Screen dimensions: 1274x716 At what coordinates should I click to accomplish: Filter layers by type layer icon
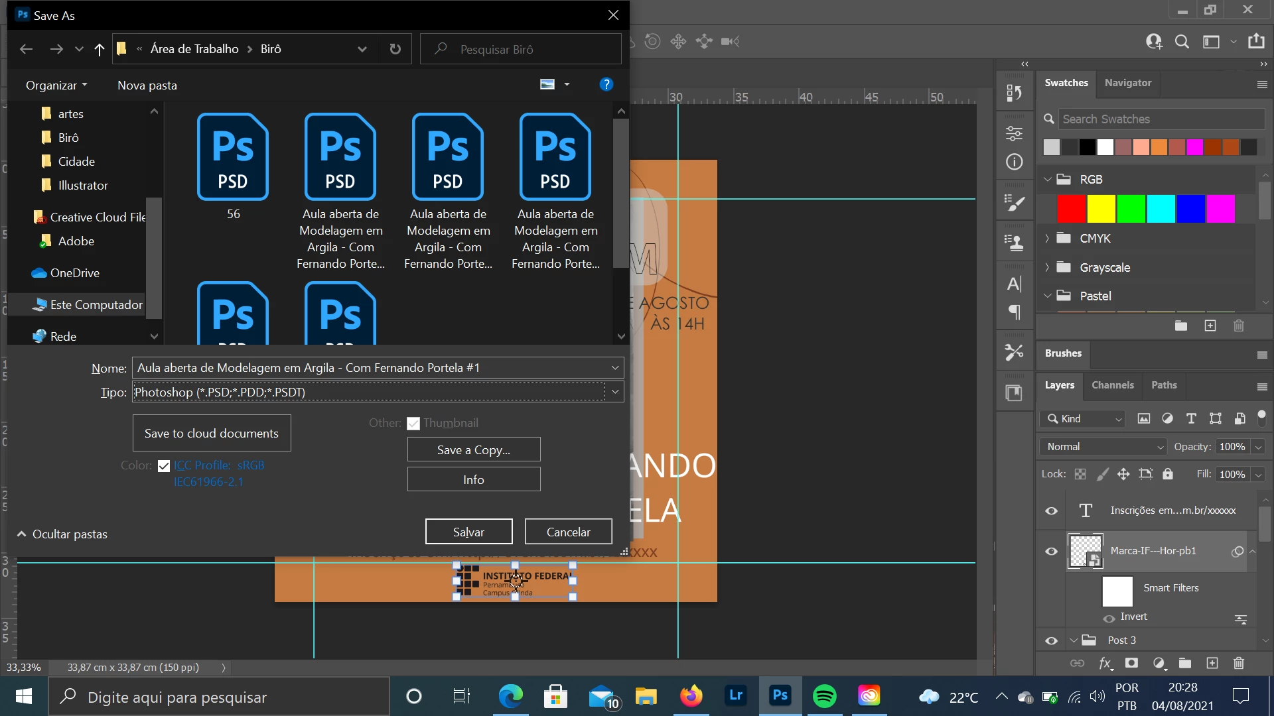click(x=1191, y=418)
